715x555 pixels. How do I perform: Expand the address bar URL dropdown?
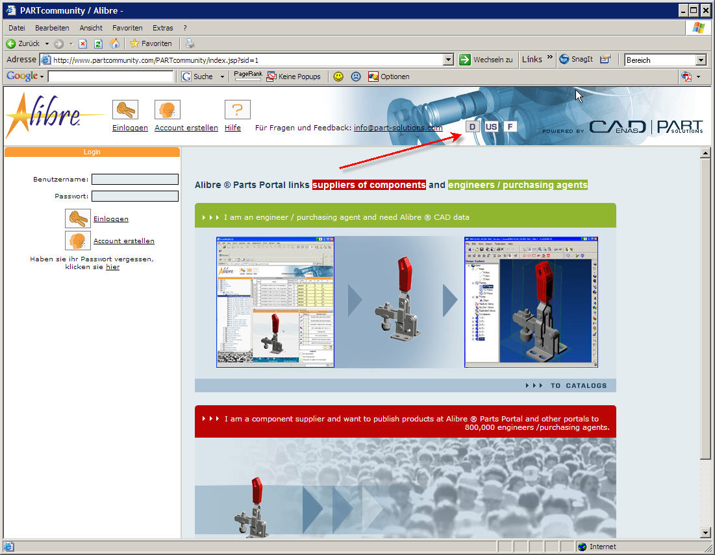pyautogui.click(x=448, y=60)
